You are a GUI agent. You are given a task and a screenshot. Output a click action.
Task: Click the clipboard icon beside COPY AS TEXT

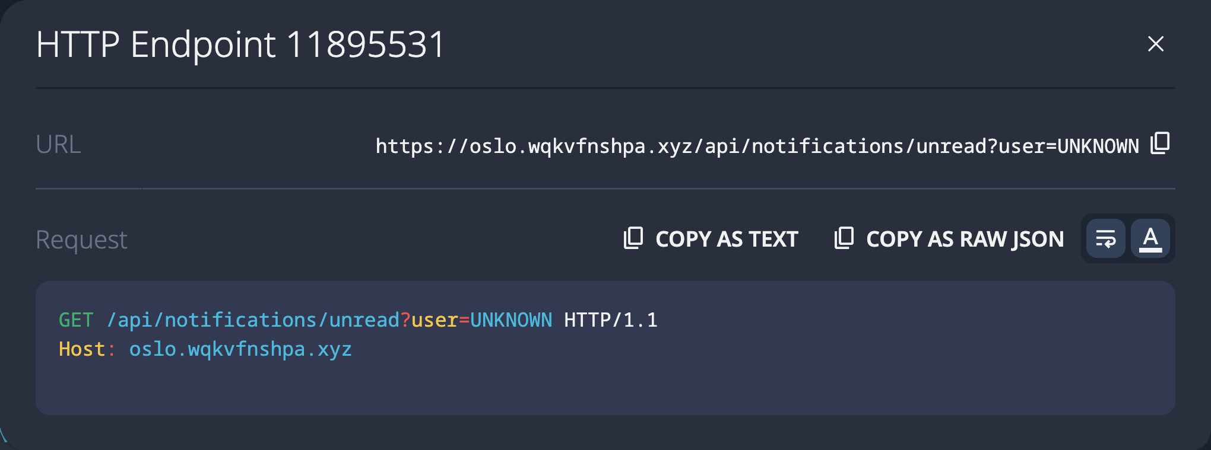633,238
